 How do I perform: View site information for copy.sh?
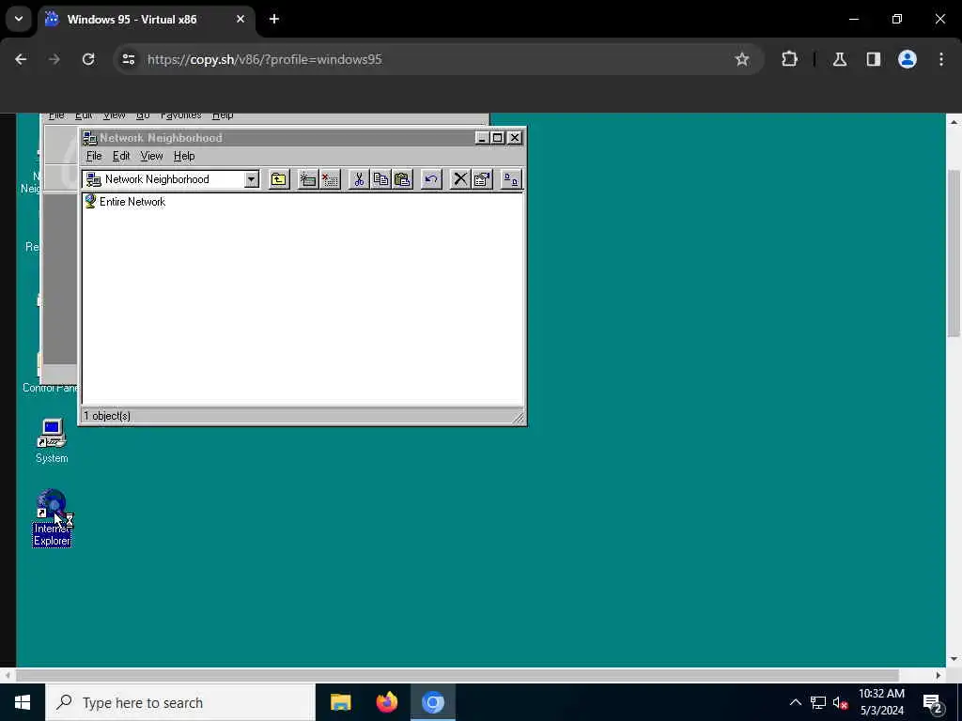(x=129, y=59)
